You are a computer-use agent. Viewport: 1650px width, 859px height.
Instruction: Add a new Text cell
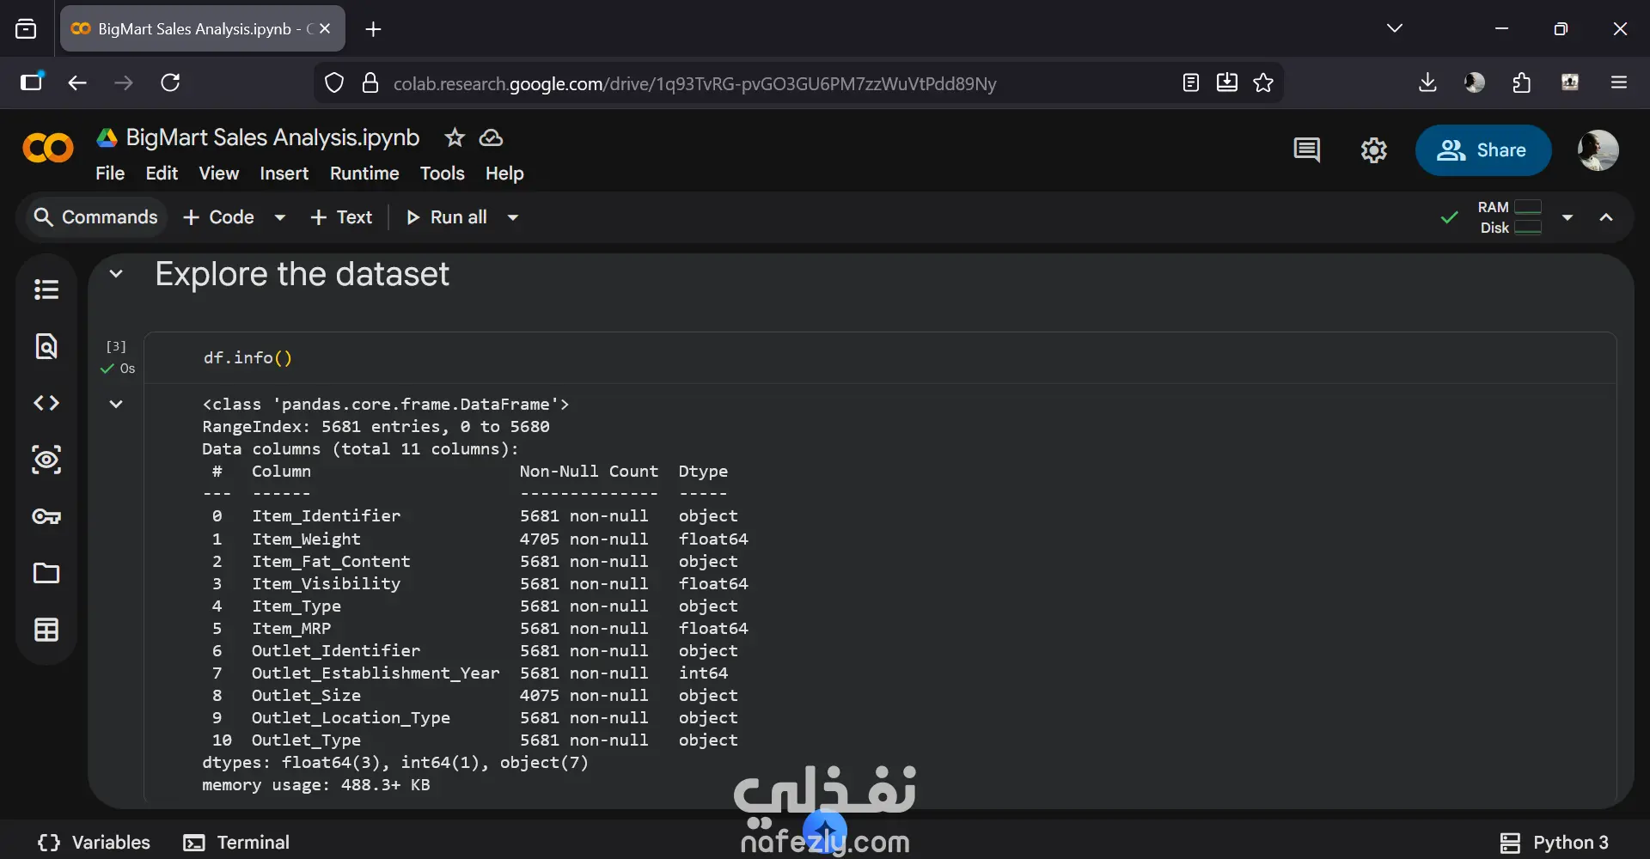click(x=341, y=217)
